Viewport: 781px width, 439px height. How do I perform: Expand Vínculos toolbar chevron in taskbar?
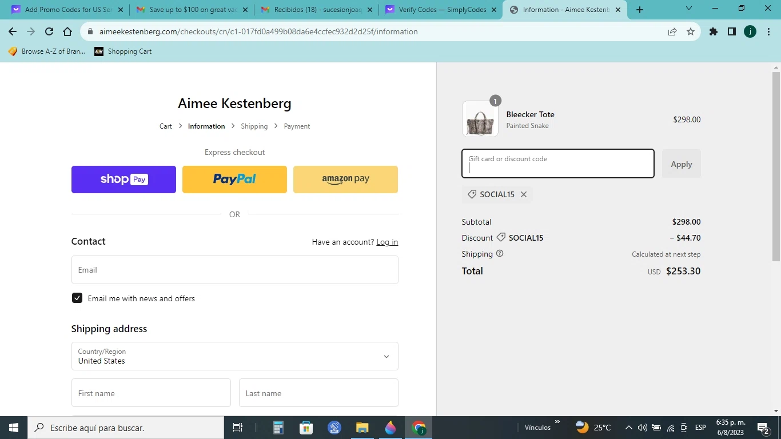click(x=557, y=422)
